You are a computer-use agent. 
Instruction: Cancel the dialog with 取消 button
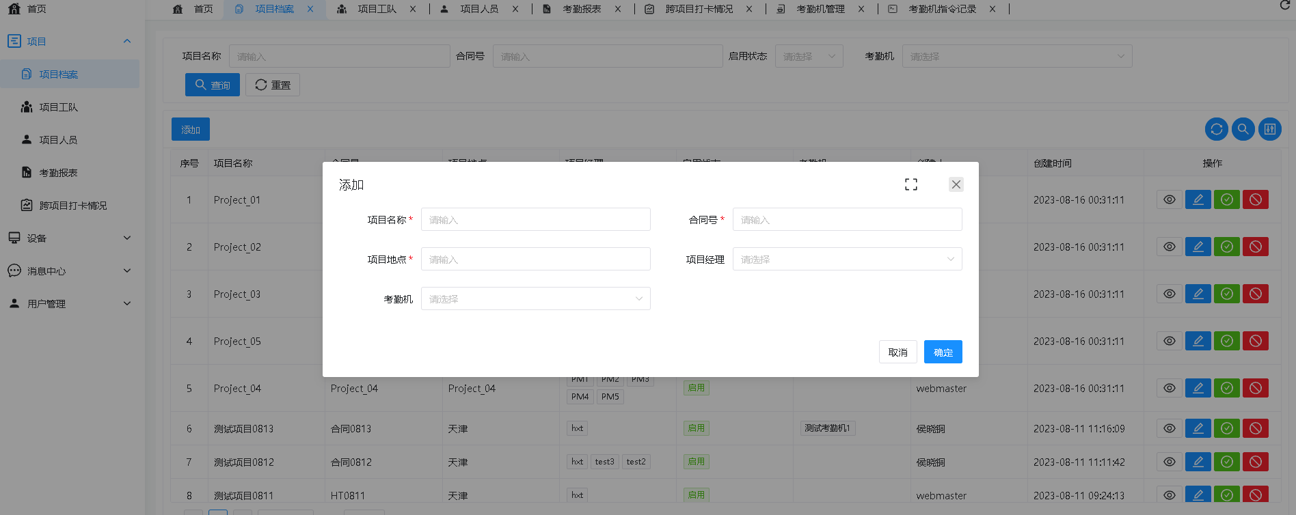tap(897, 352)
